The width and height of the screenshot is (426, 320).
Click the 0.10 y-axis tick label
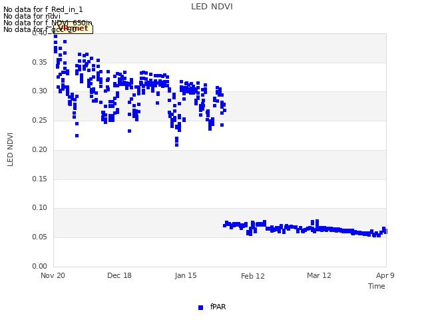coord(39,207)
